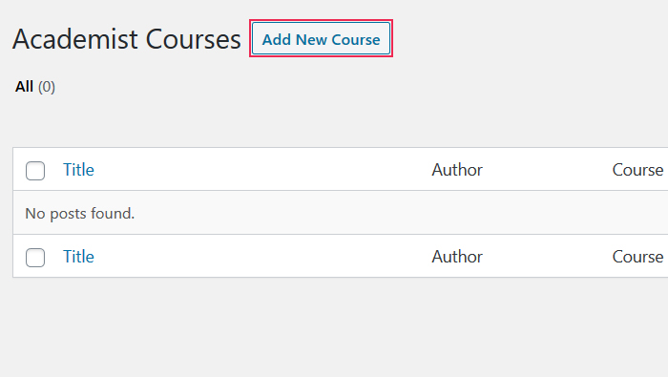Click the word Course on the Add button
The image size is (668, 377).
356,40
